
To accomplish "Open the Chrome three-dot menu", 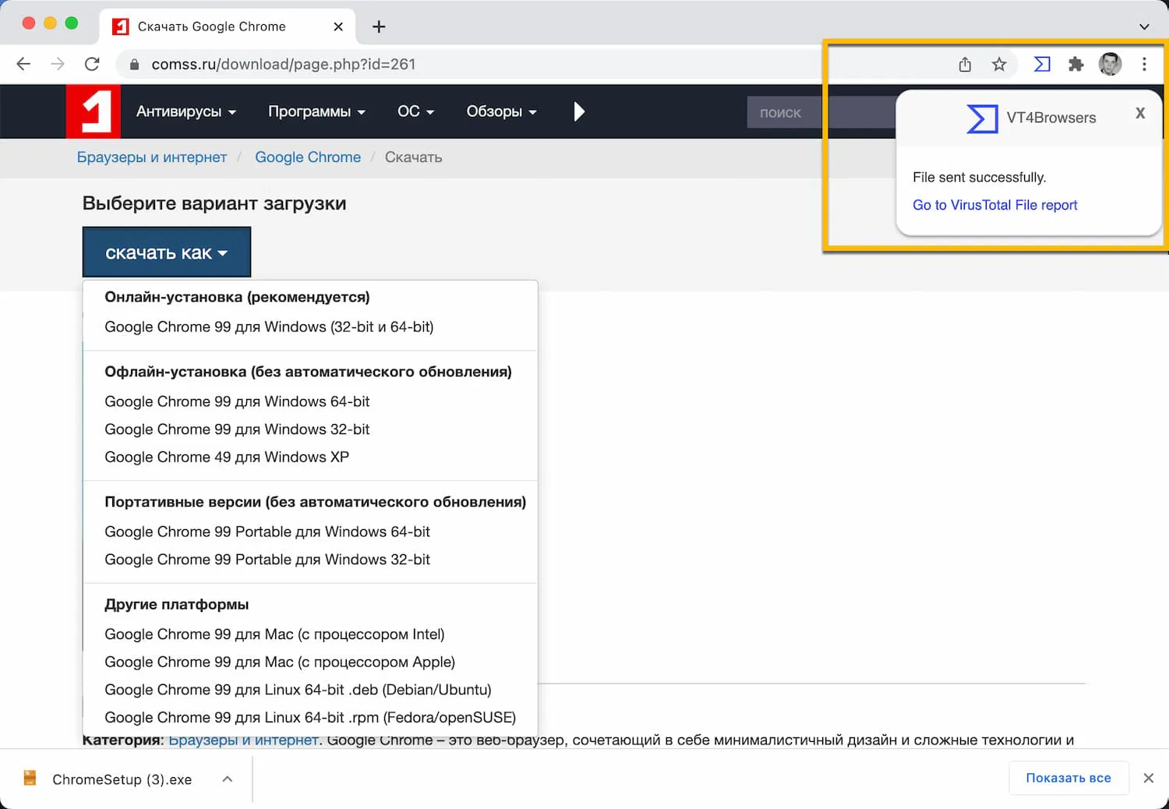I will (x=1144, y=64).
